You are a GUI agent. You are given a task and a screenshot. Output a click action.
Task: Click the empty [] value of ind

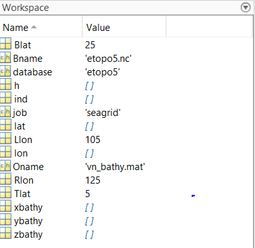(90, 99)
